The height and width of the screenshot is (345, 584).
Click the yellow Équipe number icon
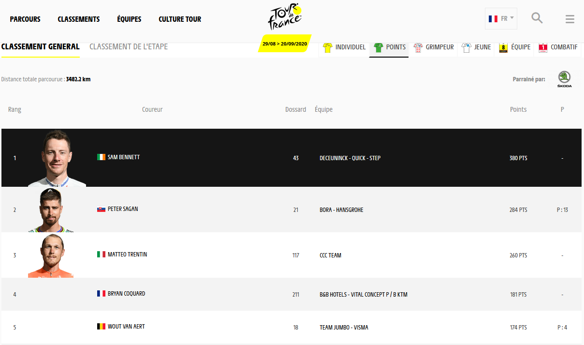503,47
